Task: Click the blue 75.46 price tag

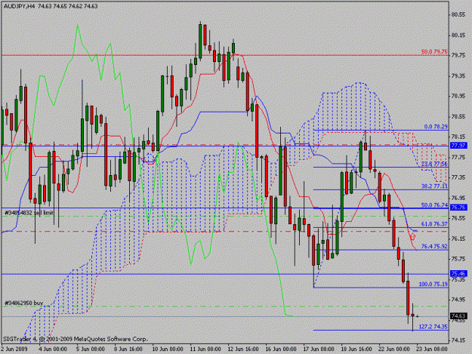Action: [x=458, y=274]
